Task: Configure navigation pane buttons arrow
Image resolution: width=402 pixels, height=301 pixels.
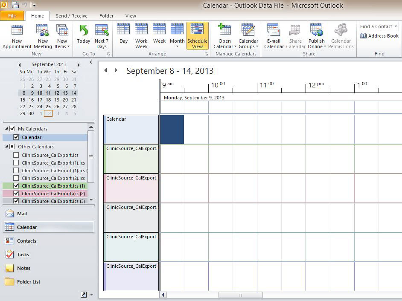Action: pos(91,295)
